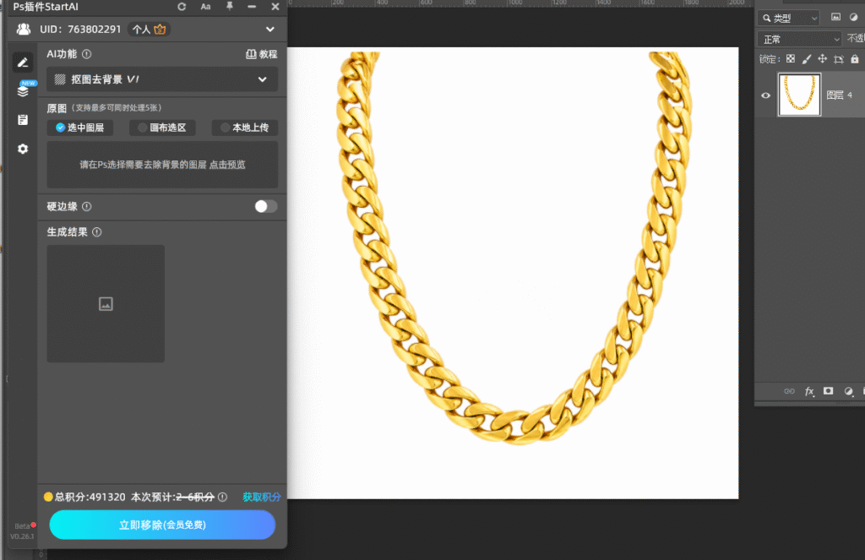Open the fx layer style menu
865x560 pixels.
pos(809,391)
